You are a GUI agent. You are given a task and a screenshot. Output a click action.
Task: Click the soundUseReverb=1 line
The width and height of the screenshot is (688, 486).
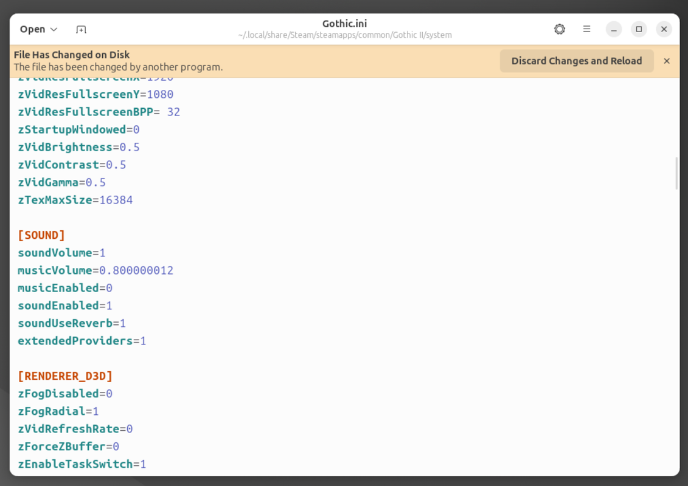tap(72, 323)
